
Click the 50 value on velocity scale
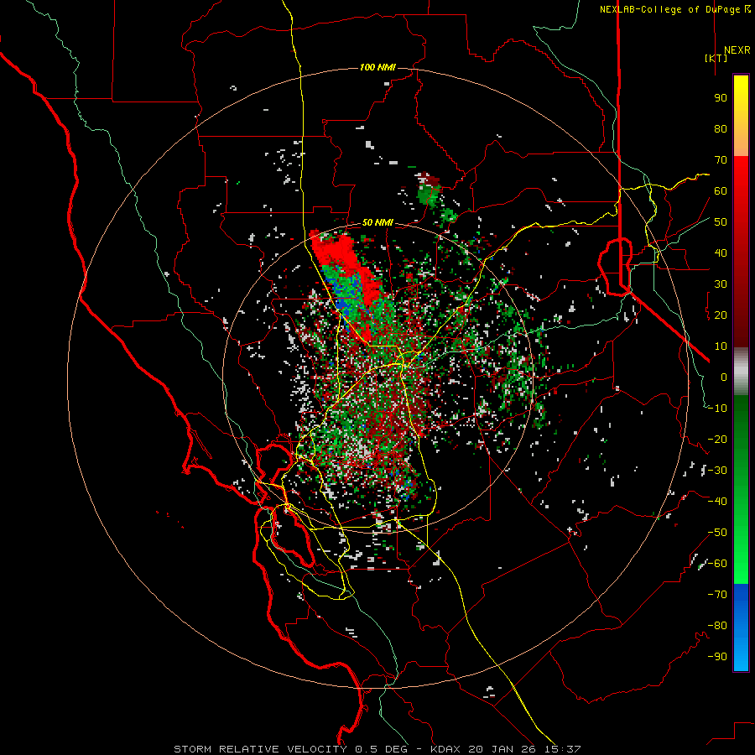tap(721, 222)
